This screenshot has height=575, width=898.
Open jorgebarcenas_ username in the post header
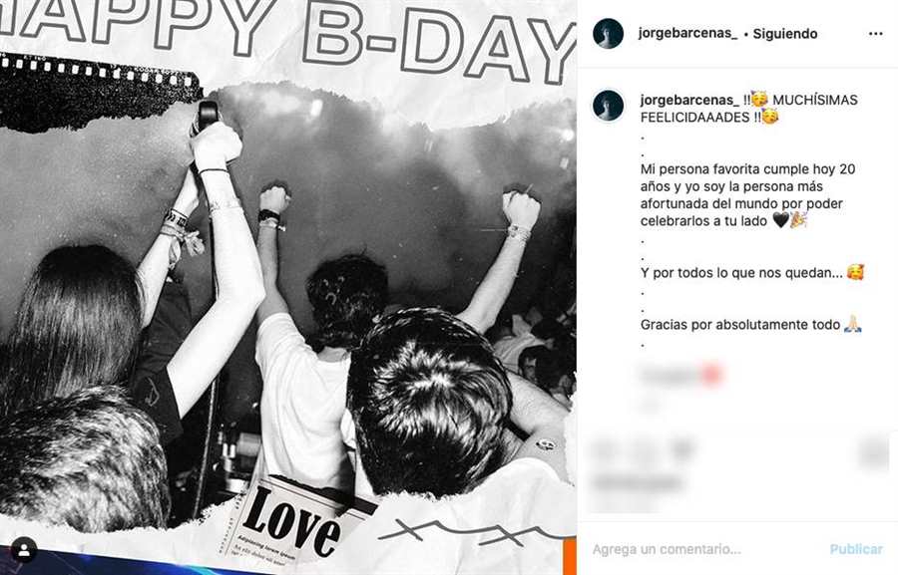pos(687,33)
